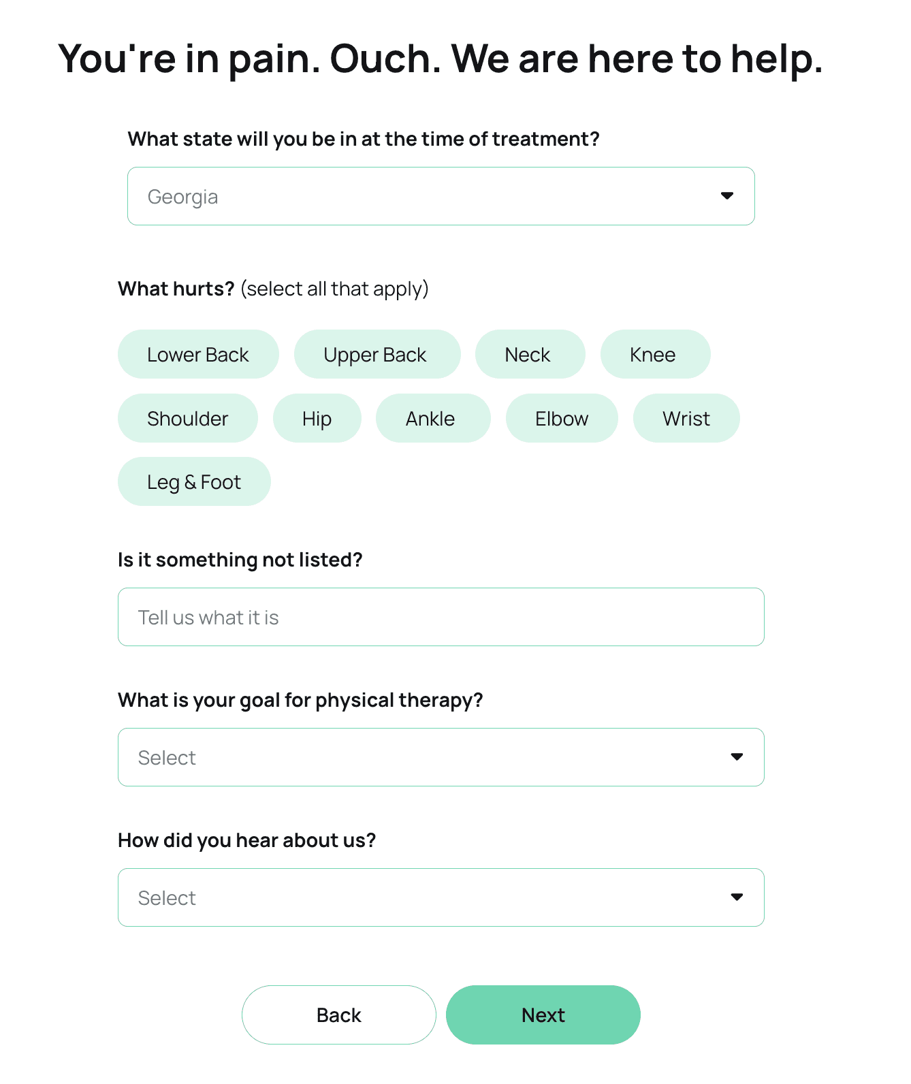Click the Next button
This screenshot has width=911, height=1084.
(x=543, y=1014)
